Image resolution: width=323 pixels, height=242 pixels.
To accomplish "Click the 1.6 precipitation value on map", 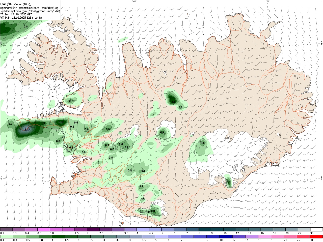I will coord(61,122).
